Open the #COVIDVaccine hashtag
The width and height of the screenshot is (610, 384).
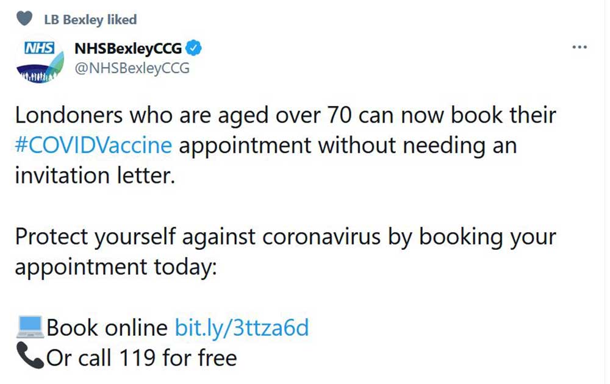[93, 145]
